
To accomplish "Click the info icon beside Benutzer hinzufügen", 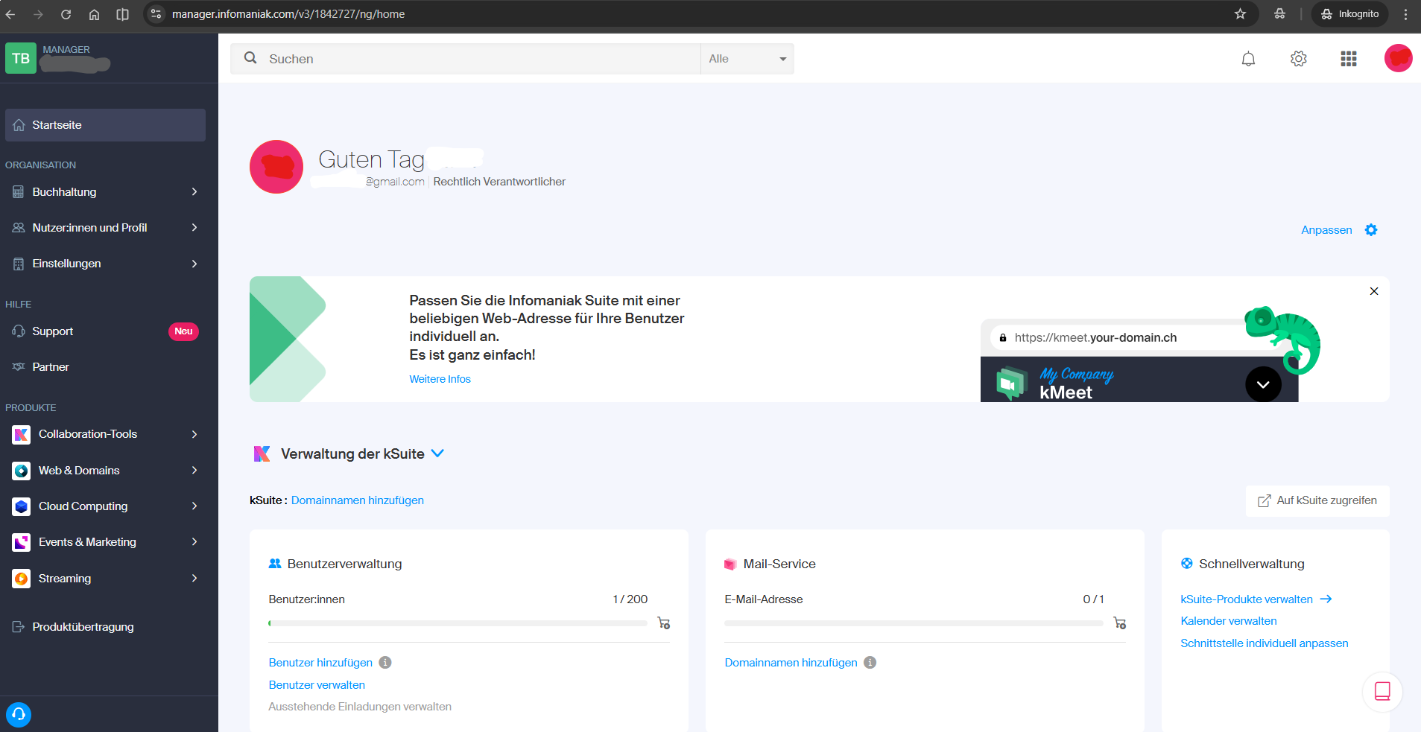I will point(384,662).
